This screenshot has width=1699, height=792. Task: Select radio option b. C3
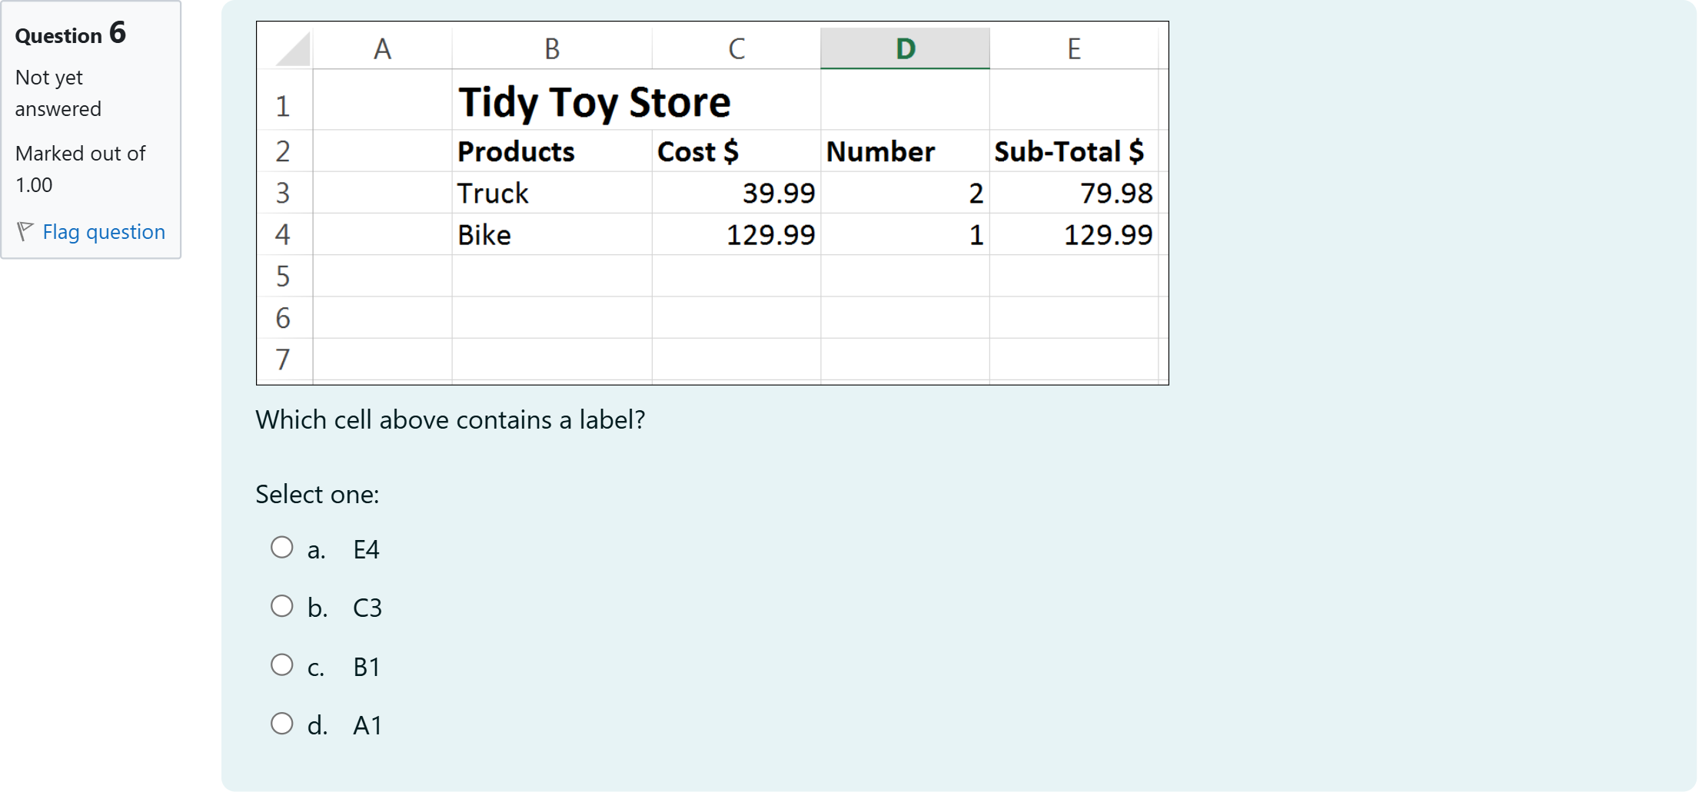click(282, 606)
